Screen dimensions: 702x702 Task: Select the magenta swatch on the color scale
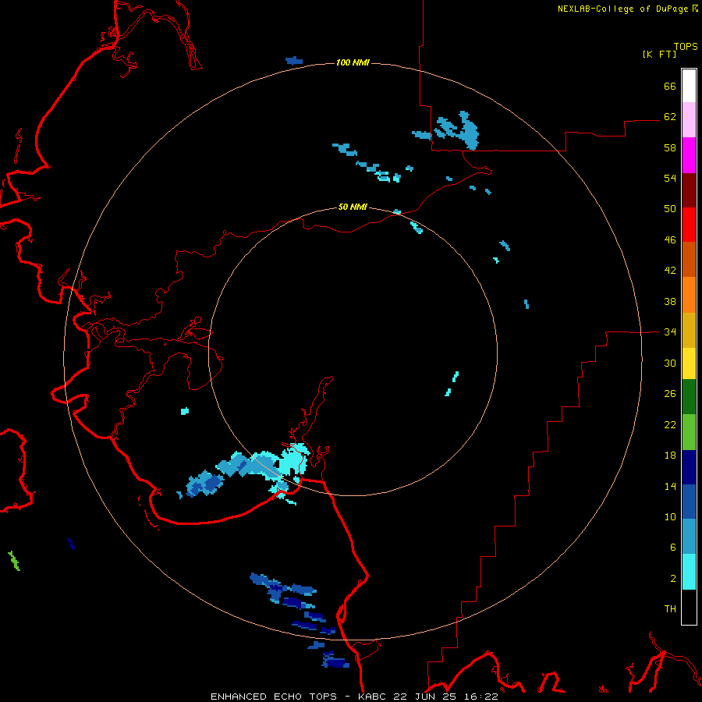(689, 155)
